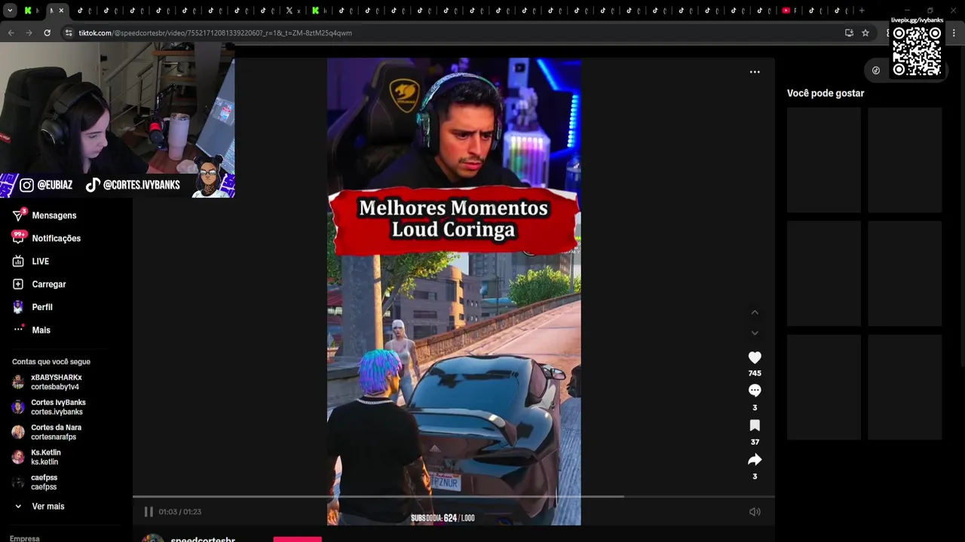
Task: Focus the tiktok.com URL address field
Action: point(452,33)
